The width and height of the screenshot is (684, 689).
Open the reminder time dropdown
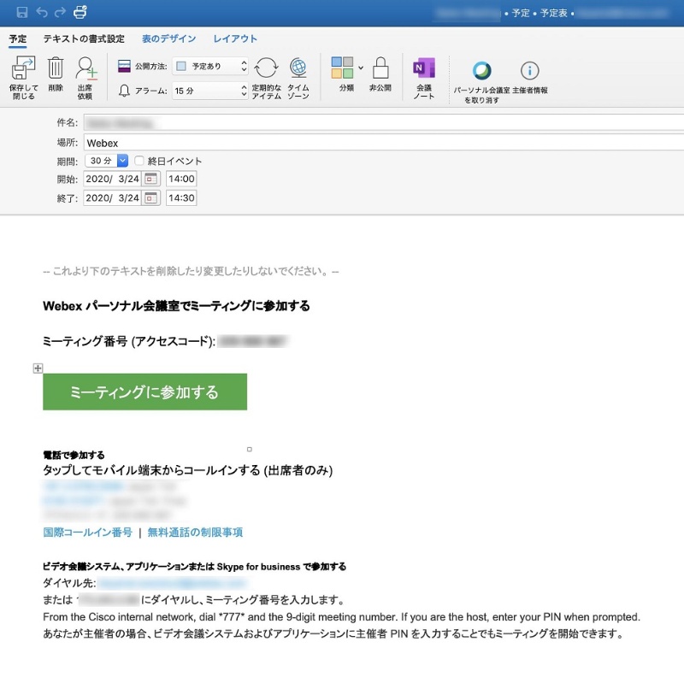[x=210, y=90]
